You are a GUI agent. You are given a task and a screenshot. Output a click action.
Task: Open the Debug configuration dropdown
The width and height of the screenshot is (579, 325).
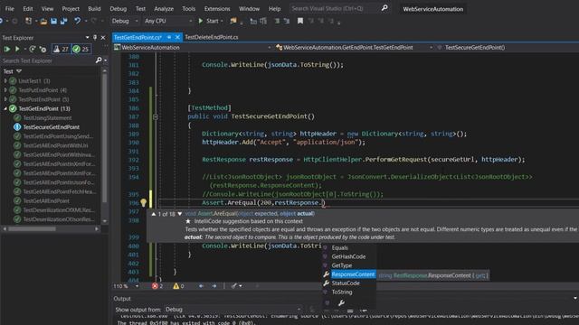click(125, 21)
